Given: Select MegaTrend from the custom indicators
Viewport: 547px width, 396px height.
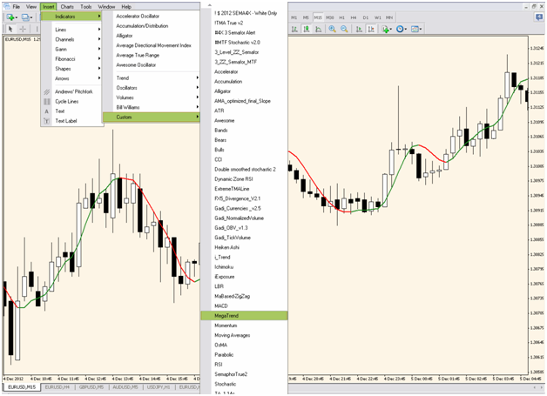Looking at the screenshot, I should coord(226,315).
